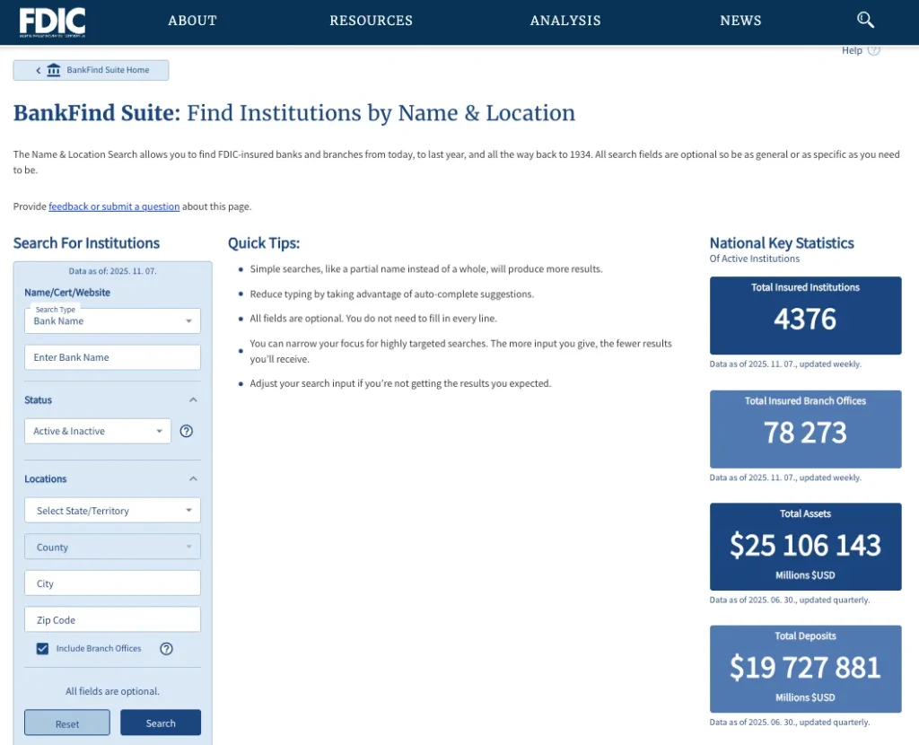
Task: Uncheck the Include Branch Offices checkbox
Action: 42,649
